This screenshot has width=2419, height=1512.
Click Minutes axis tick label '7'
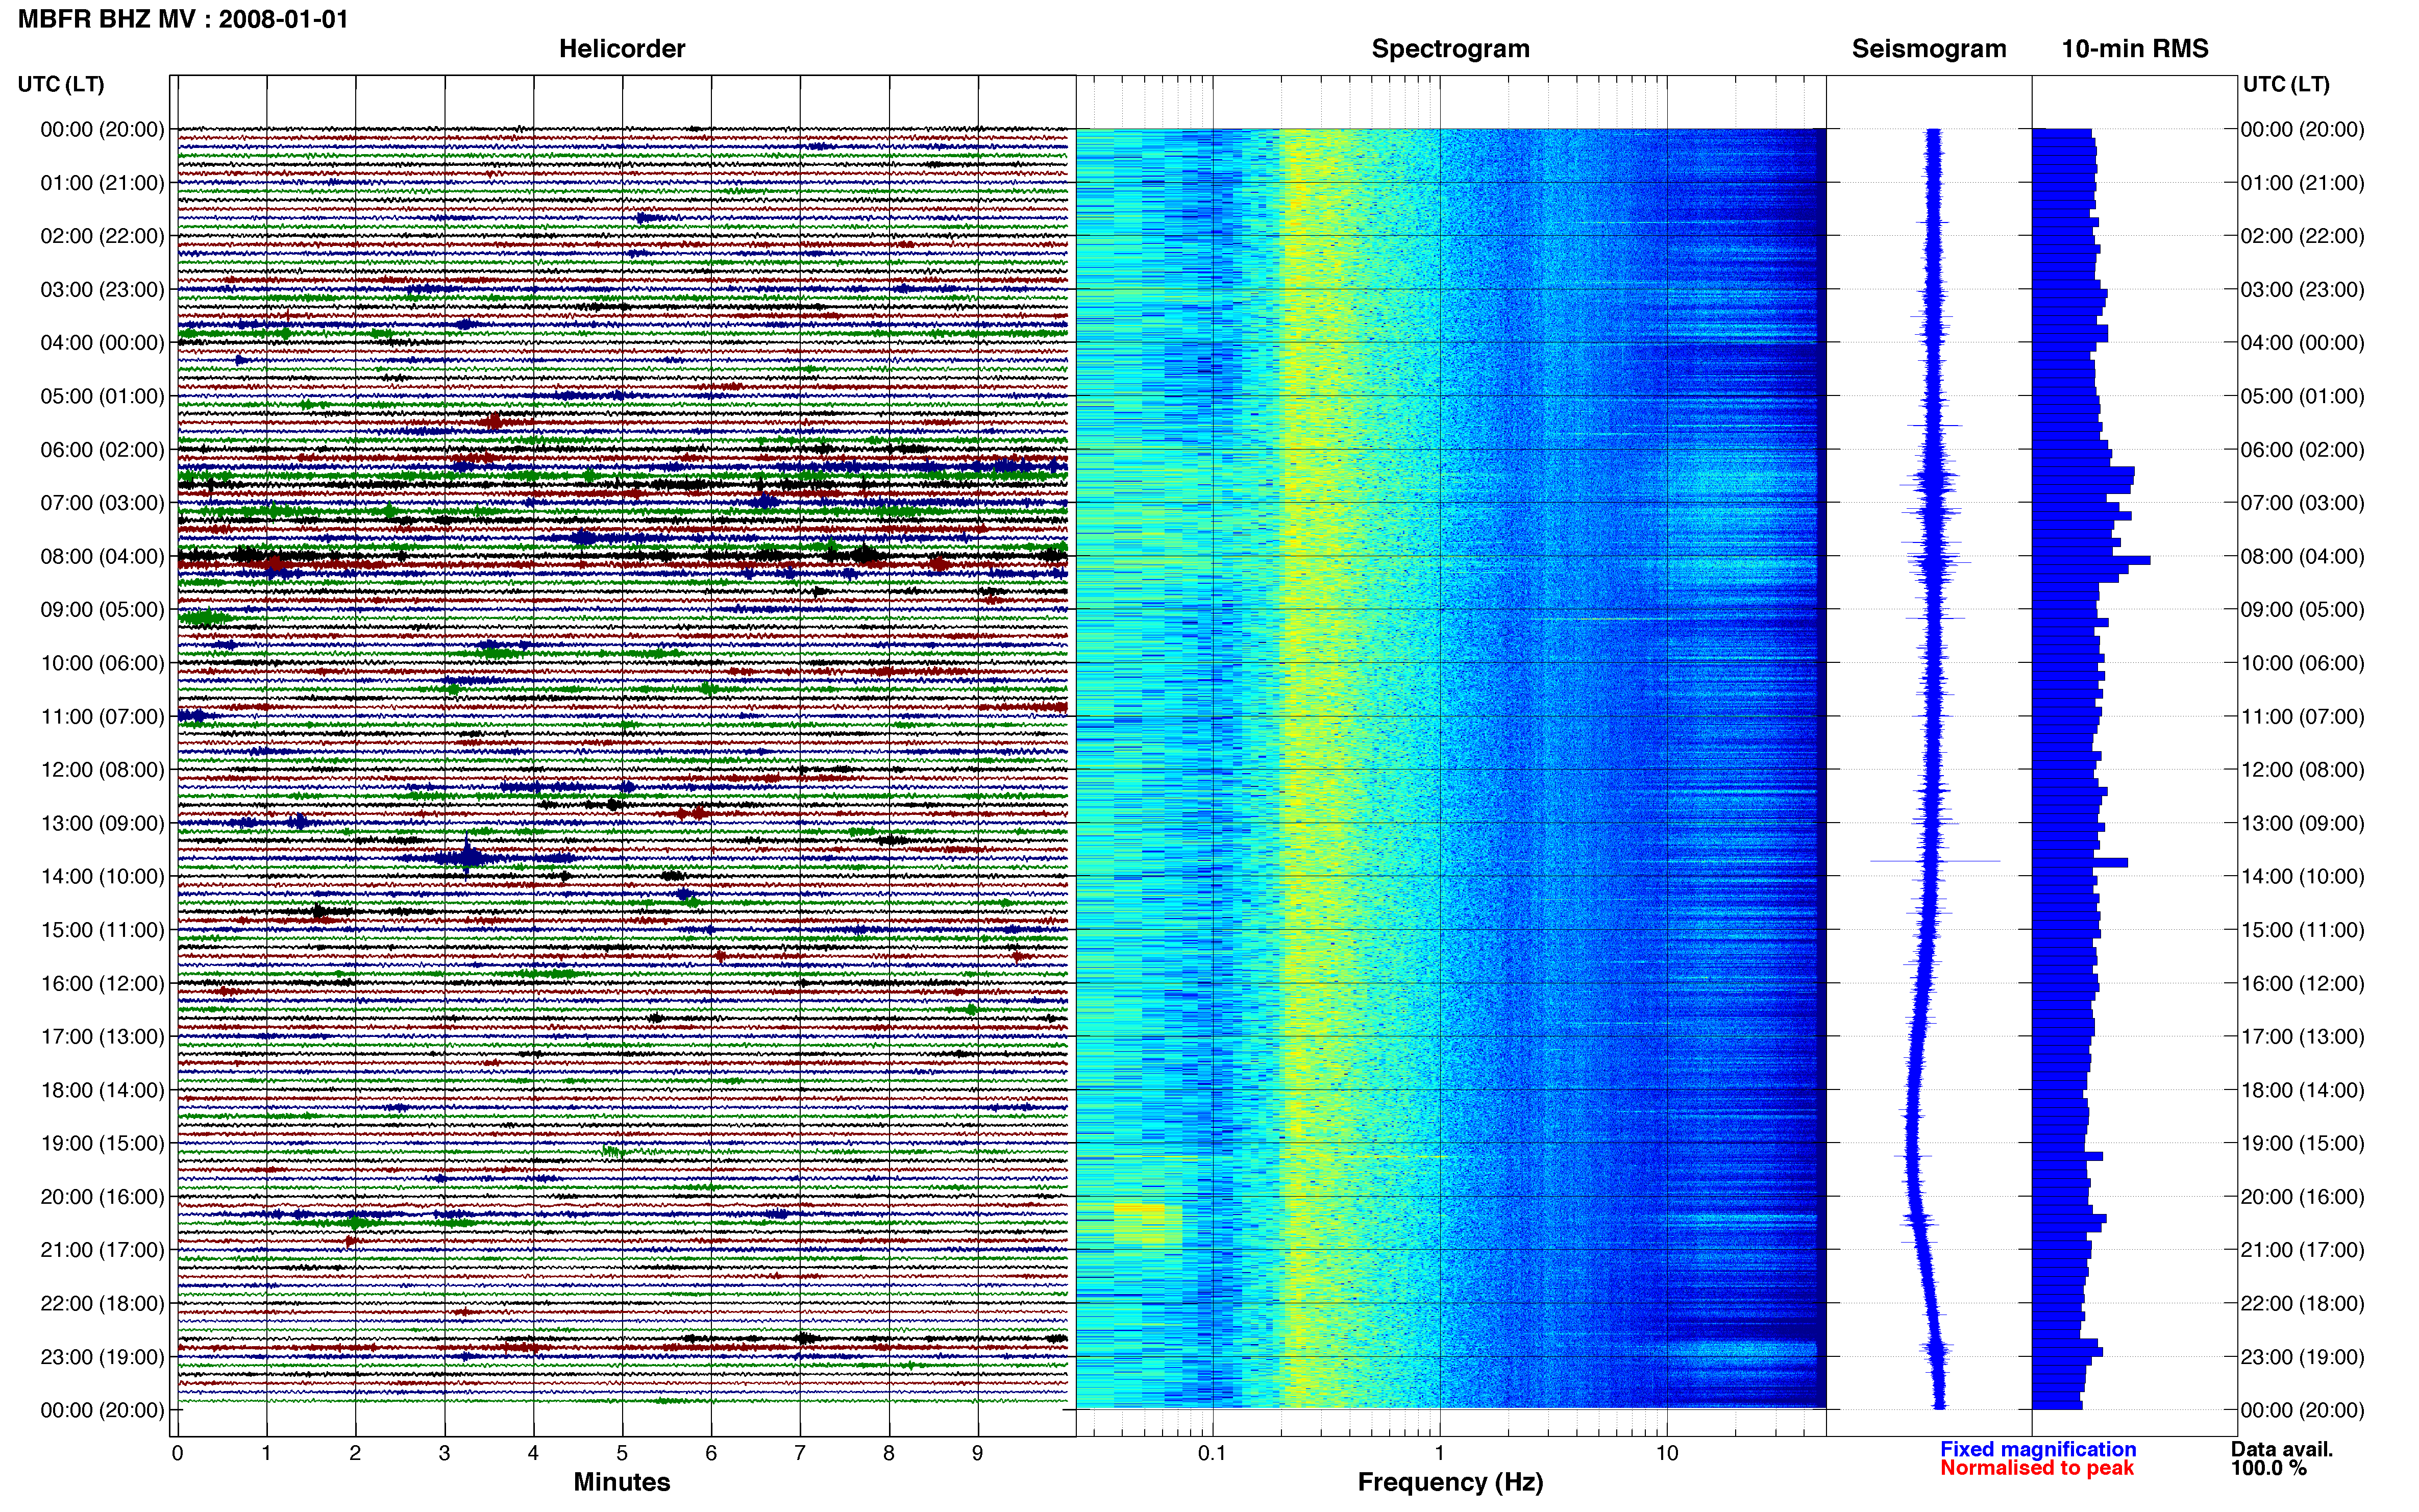click(x=800, y=1453)
